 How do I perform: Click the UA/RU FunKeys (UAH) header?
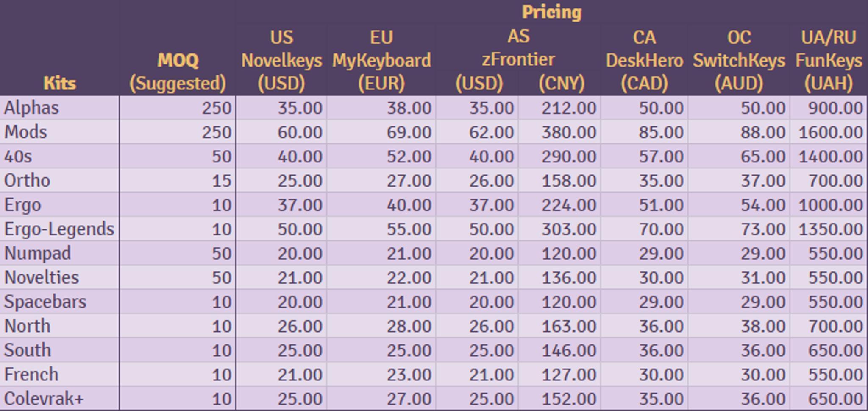click(x=829, y=60)
